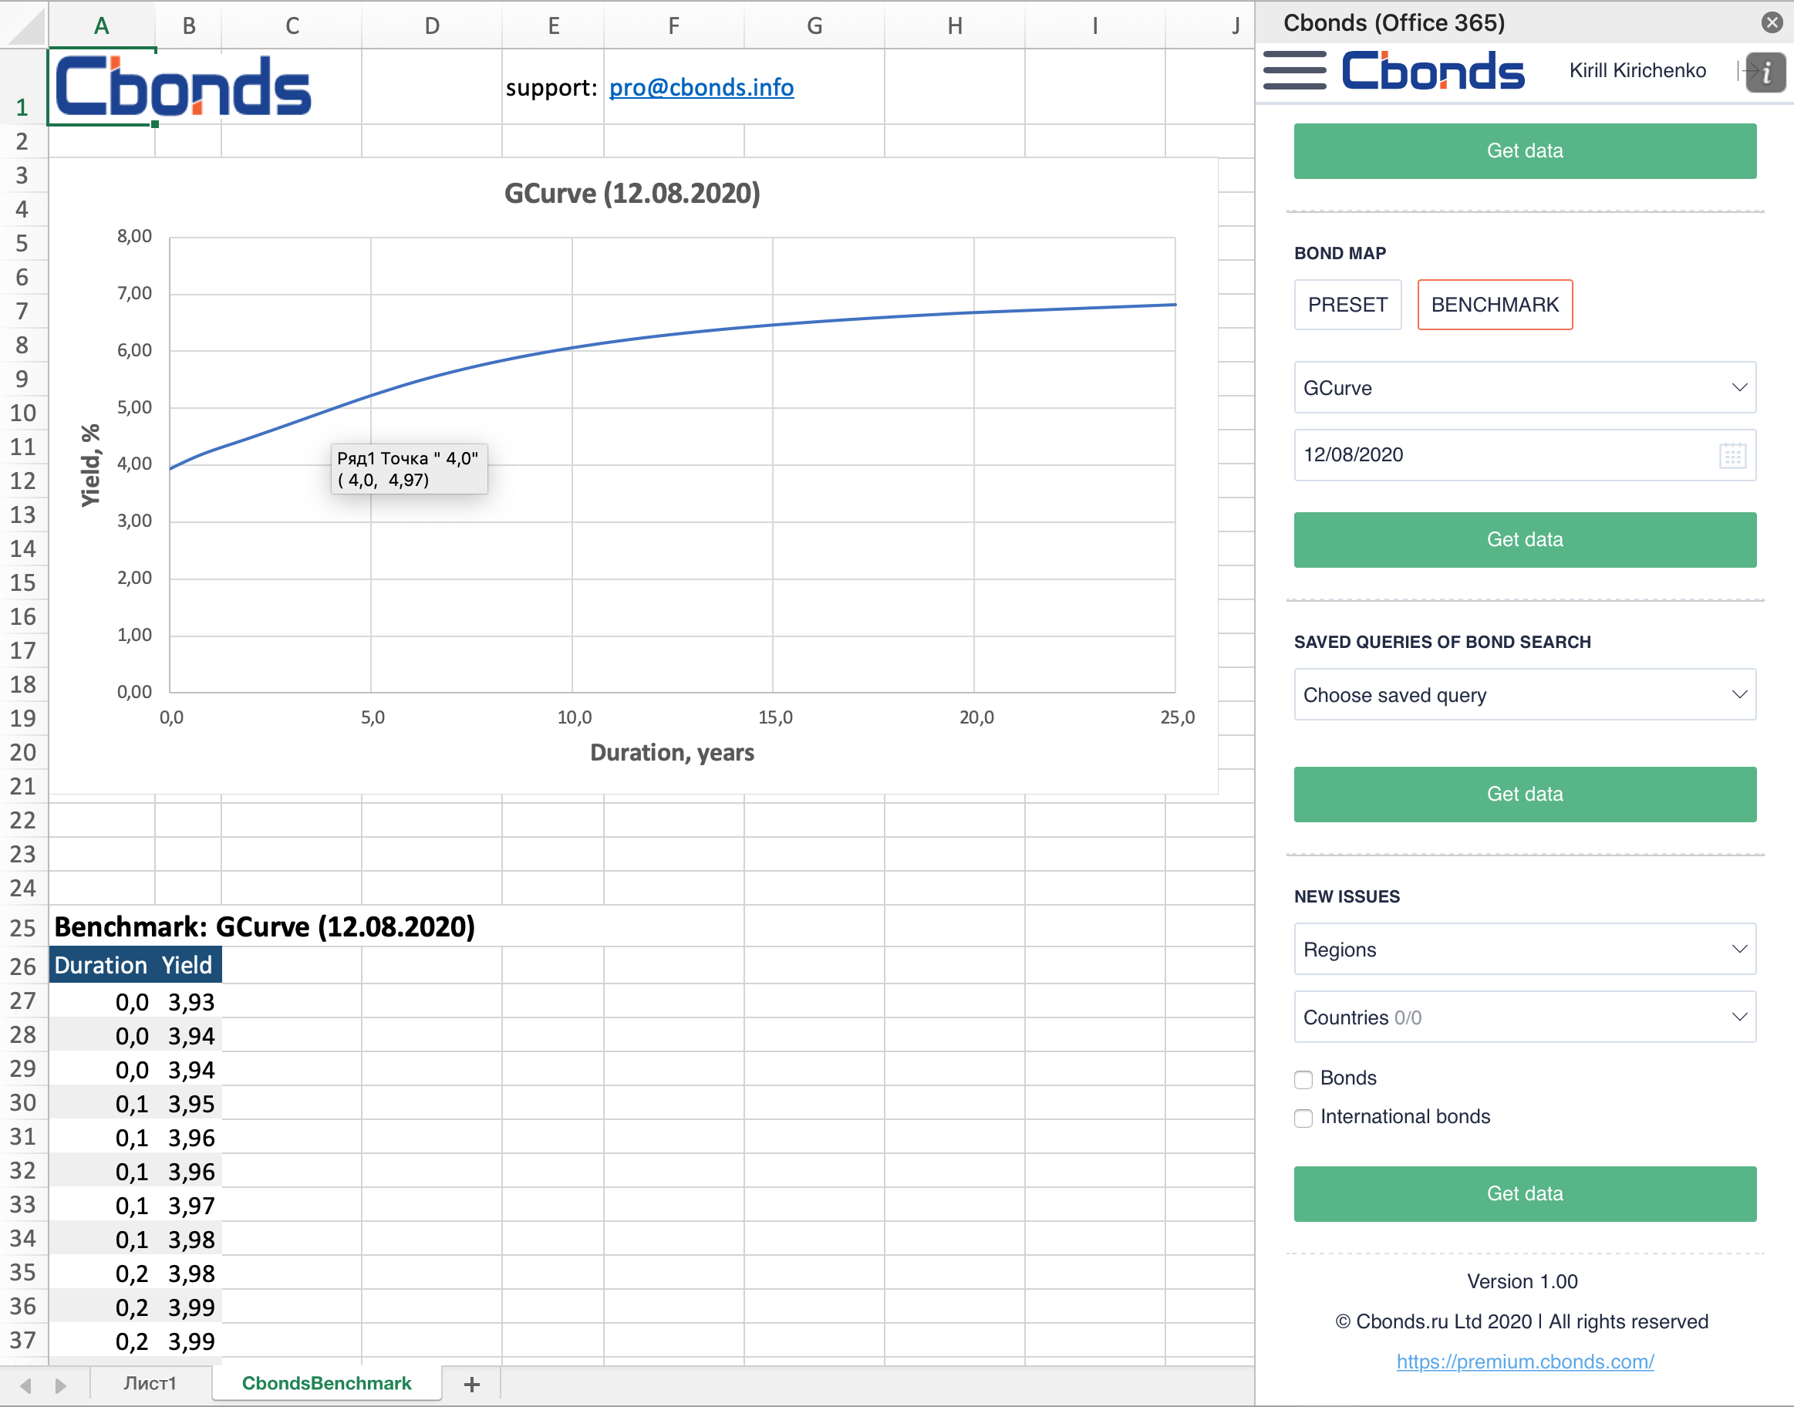Open the Countries 0/0 dropdown
1794x1407 pixels.
(x=1525, y=1017)
